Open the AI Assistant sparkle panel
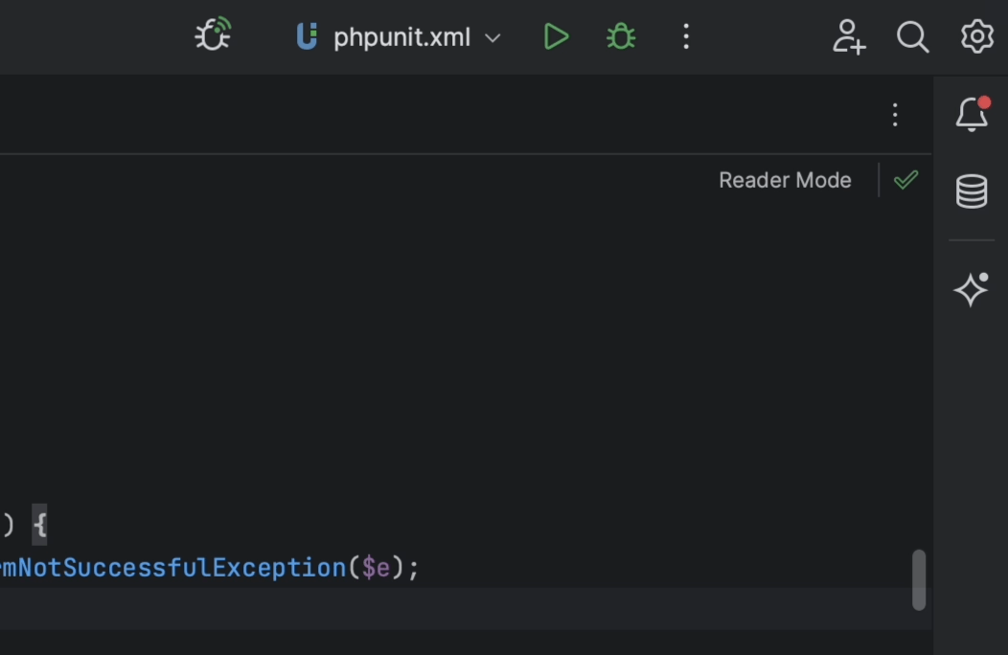This screenshot has width=1008, height=655. click(x=972, y=289)
